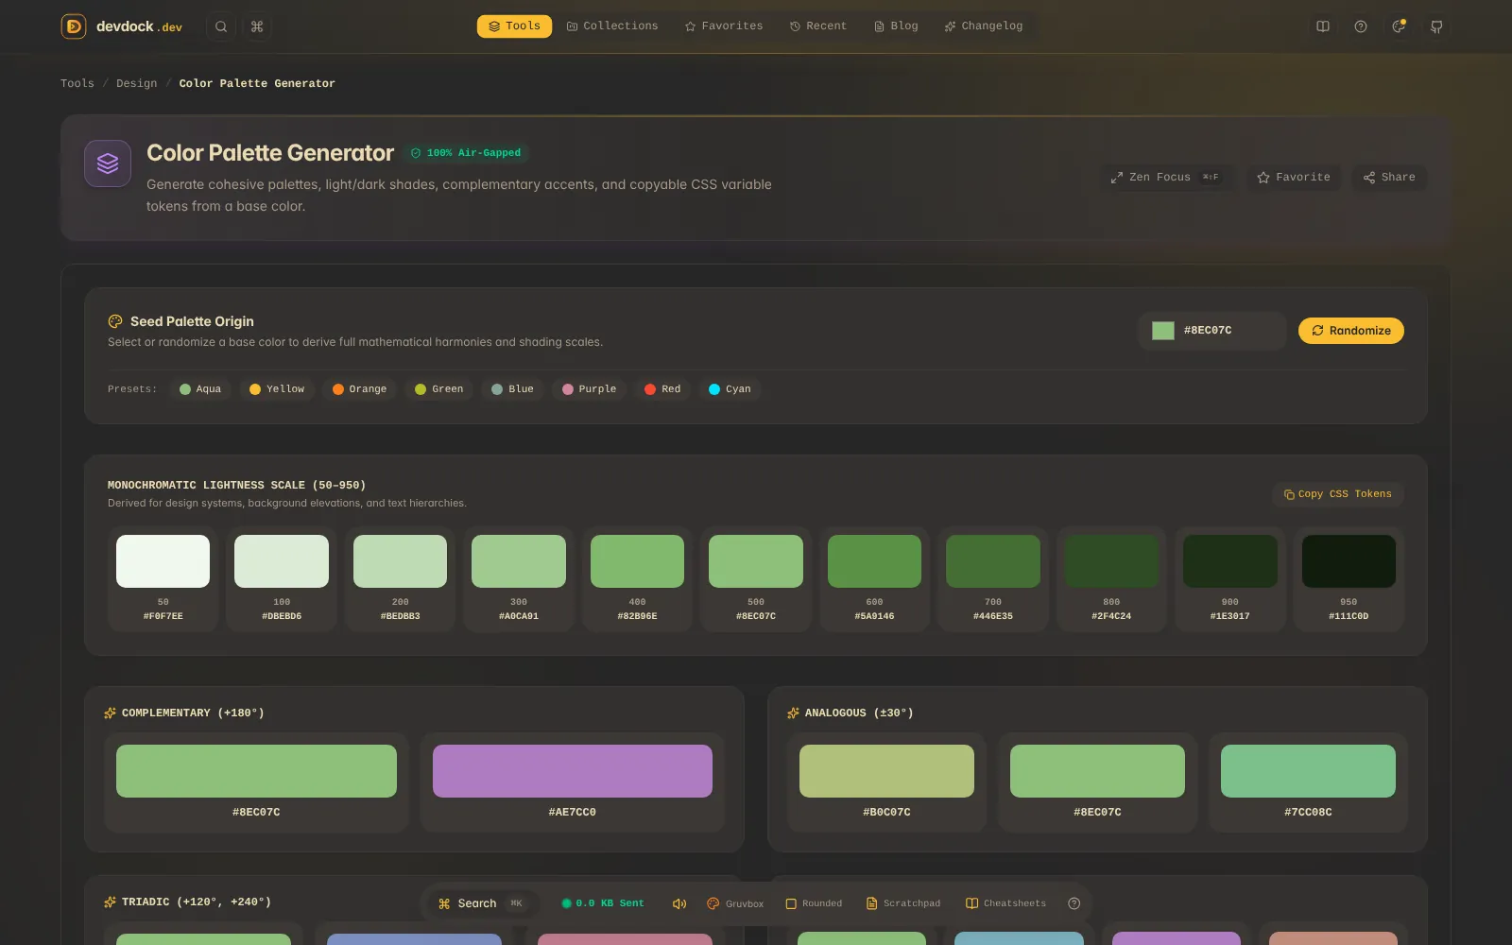The image size is (1512, 945).
Task: Choose the Orange preset
Action: 359,389
